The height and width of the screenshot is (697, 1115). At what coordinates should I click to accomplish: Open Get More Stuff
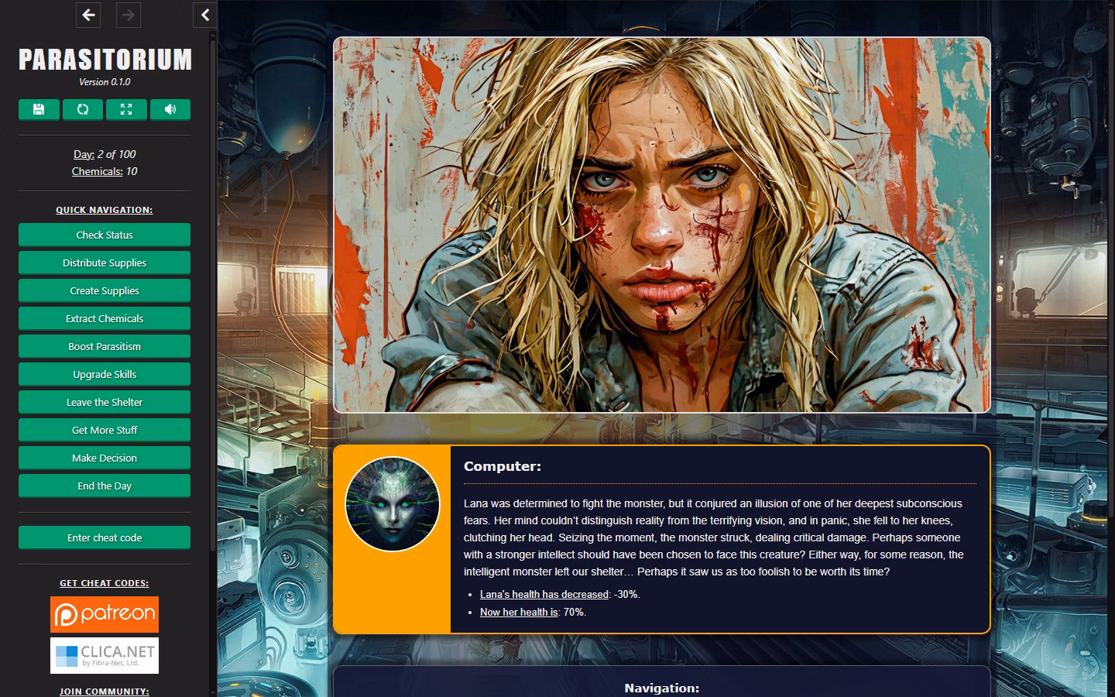[x=105, y=430]
